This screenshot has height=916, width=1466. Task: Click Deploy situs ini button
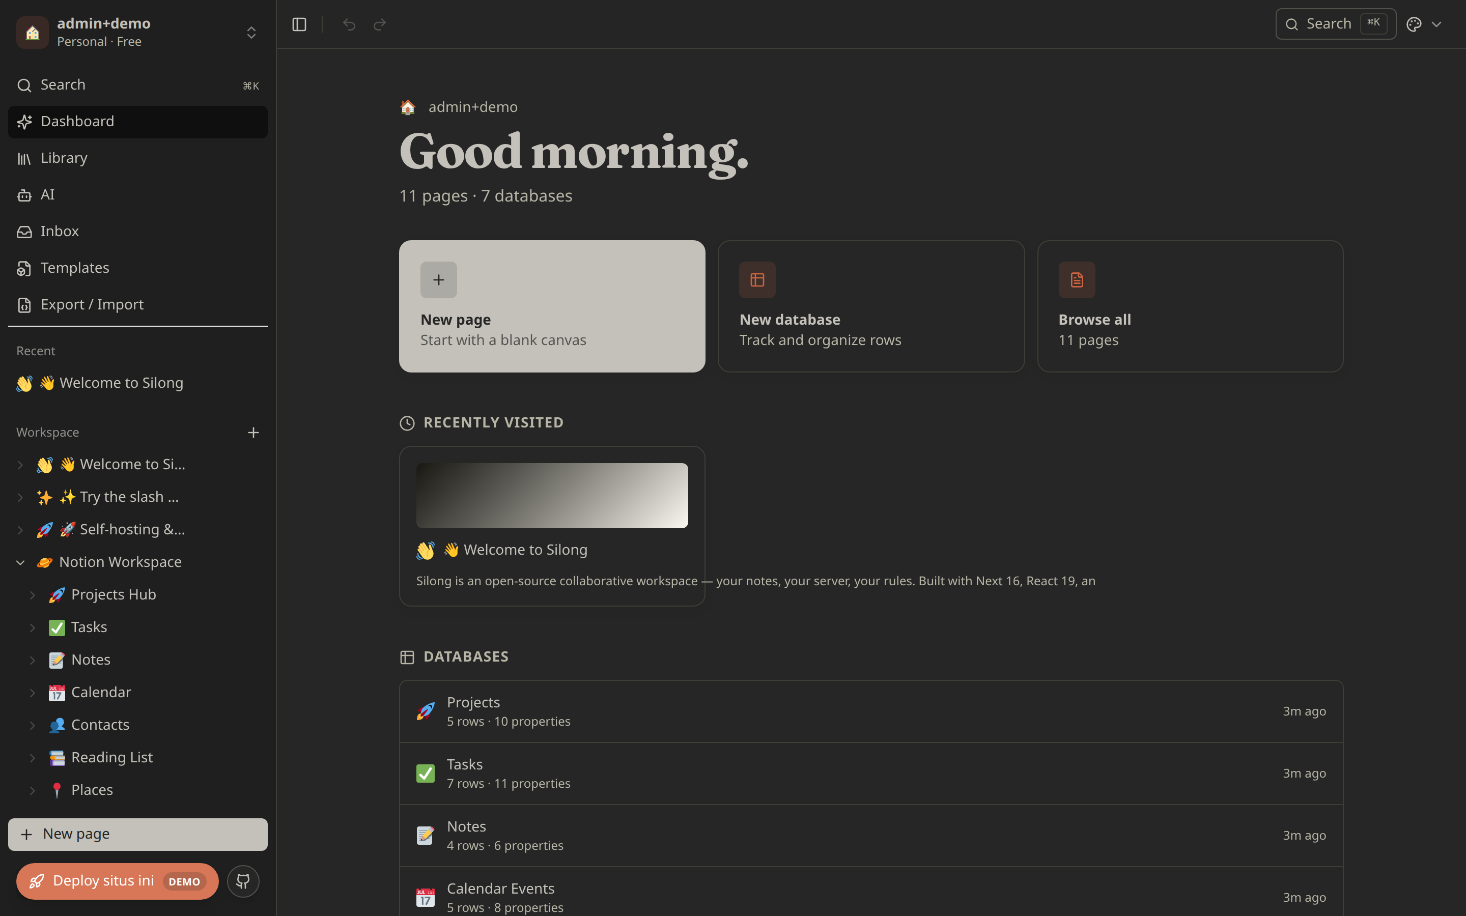coord(118,881)
